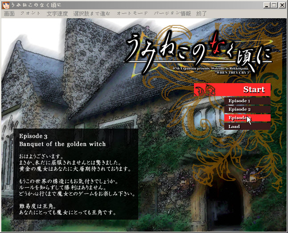Open the バージョン情報 menu

(x=173, y=13)
